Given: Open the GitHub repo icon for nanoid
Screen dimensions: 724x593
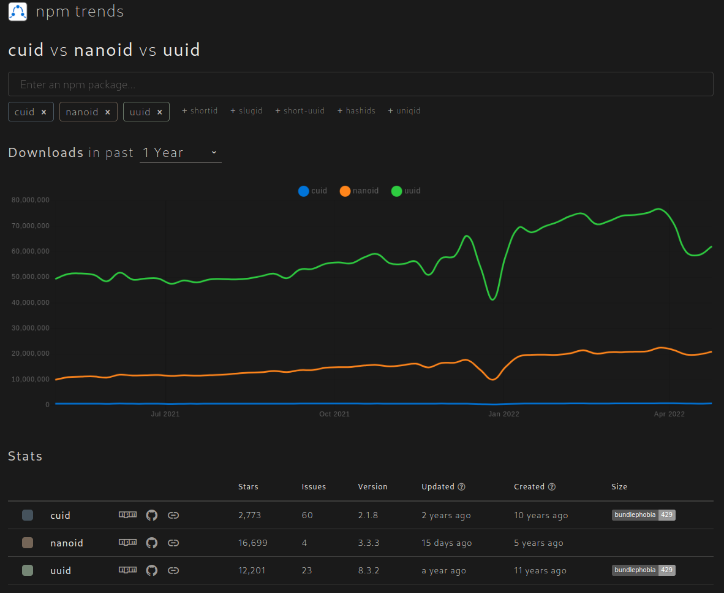Looking at the screenshot, I should pyautogui.click(x=151, y=543).
